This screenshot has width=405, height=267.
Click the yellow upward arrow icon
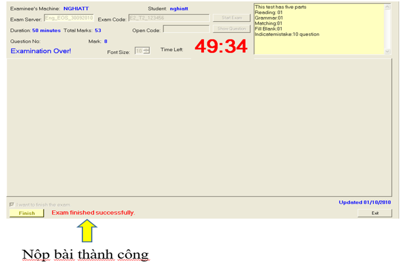87,231
